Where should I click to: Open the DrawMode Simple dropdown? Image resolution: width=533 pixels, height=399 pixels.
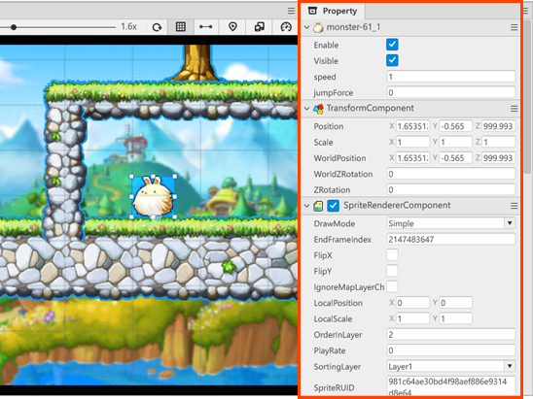click(x=451, y=223)
